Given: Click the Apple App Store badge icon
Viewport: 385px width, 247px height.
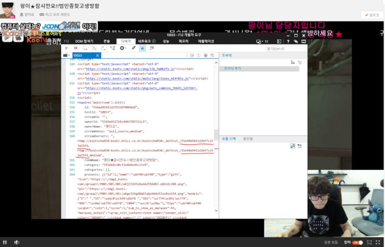Looking at the screenshot, I should [19, 37].
